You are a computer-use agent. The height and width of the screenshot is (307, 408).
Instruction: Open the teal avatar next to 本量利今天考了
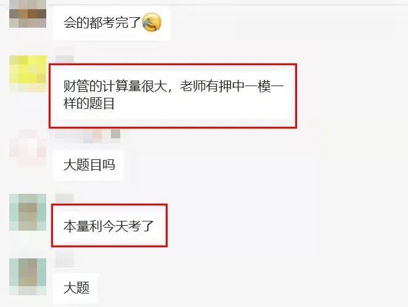[x=28, y=212]
